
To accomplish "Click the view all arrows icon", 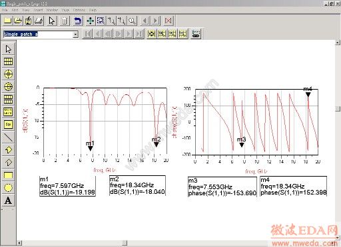I will [91, 21].
